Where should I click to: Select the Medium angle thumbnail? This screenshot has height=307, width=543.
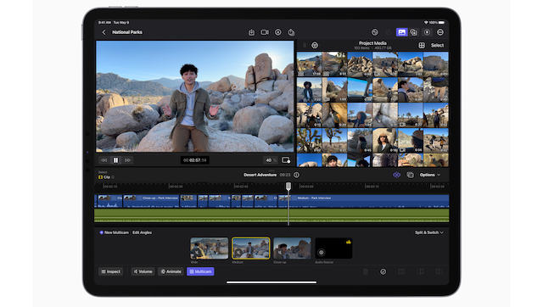click(251, 248)
